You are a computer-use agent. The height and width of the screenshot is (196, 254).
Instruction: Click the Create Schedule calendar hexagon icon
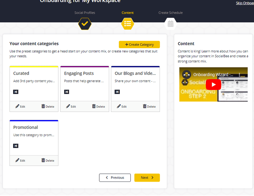coord(170,24)
